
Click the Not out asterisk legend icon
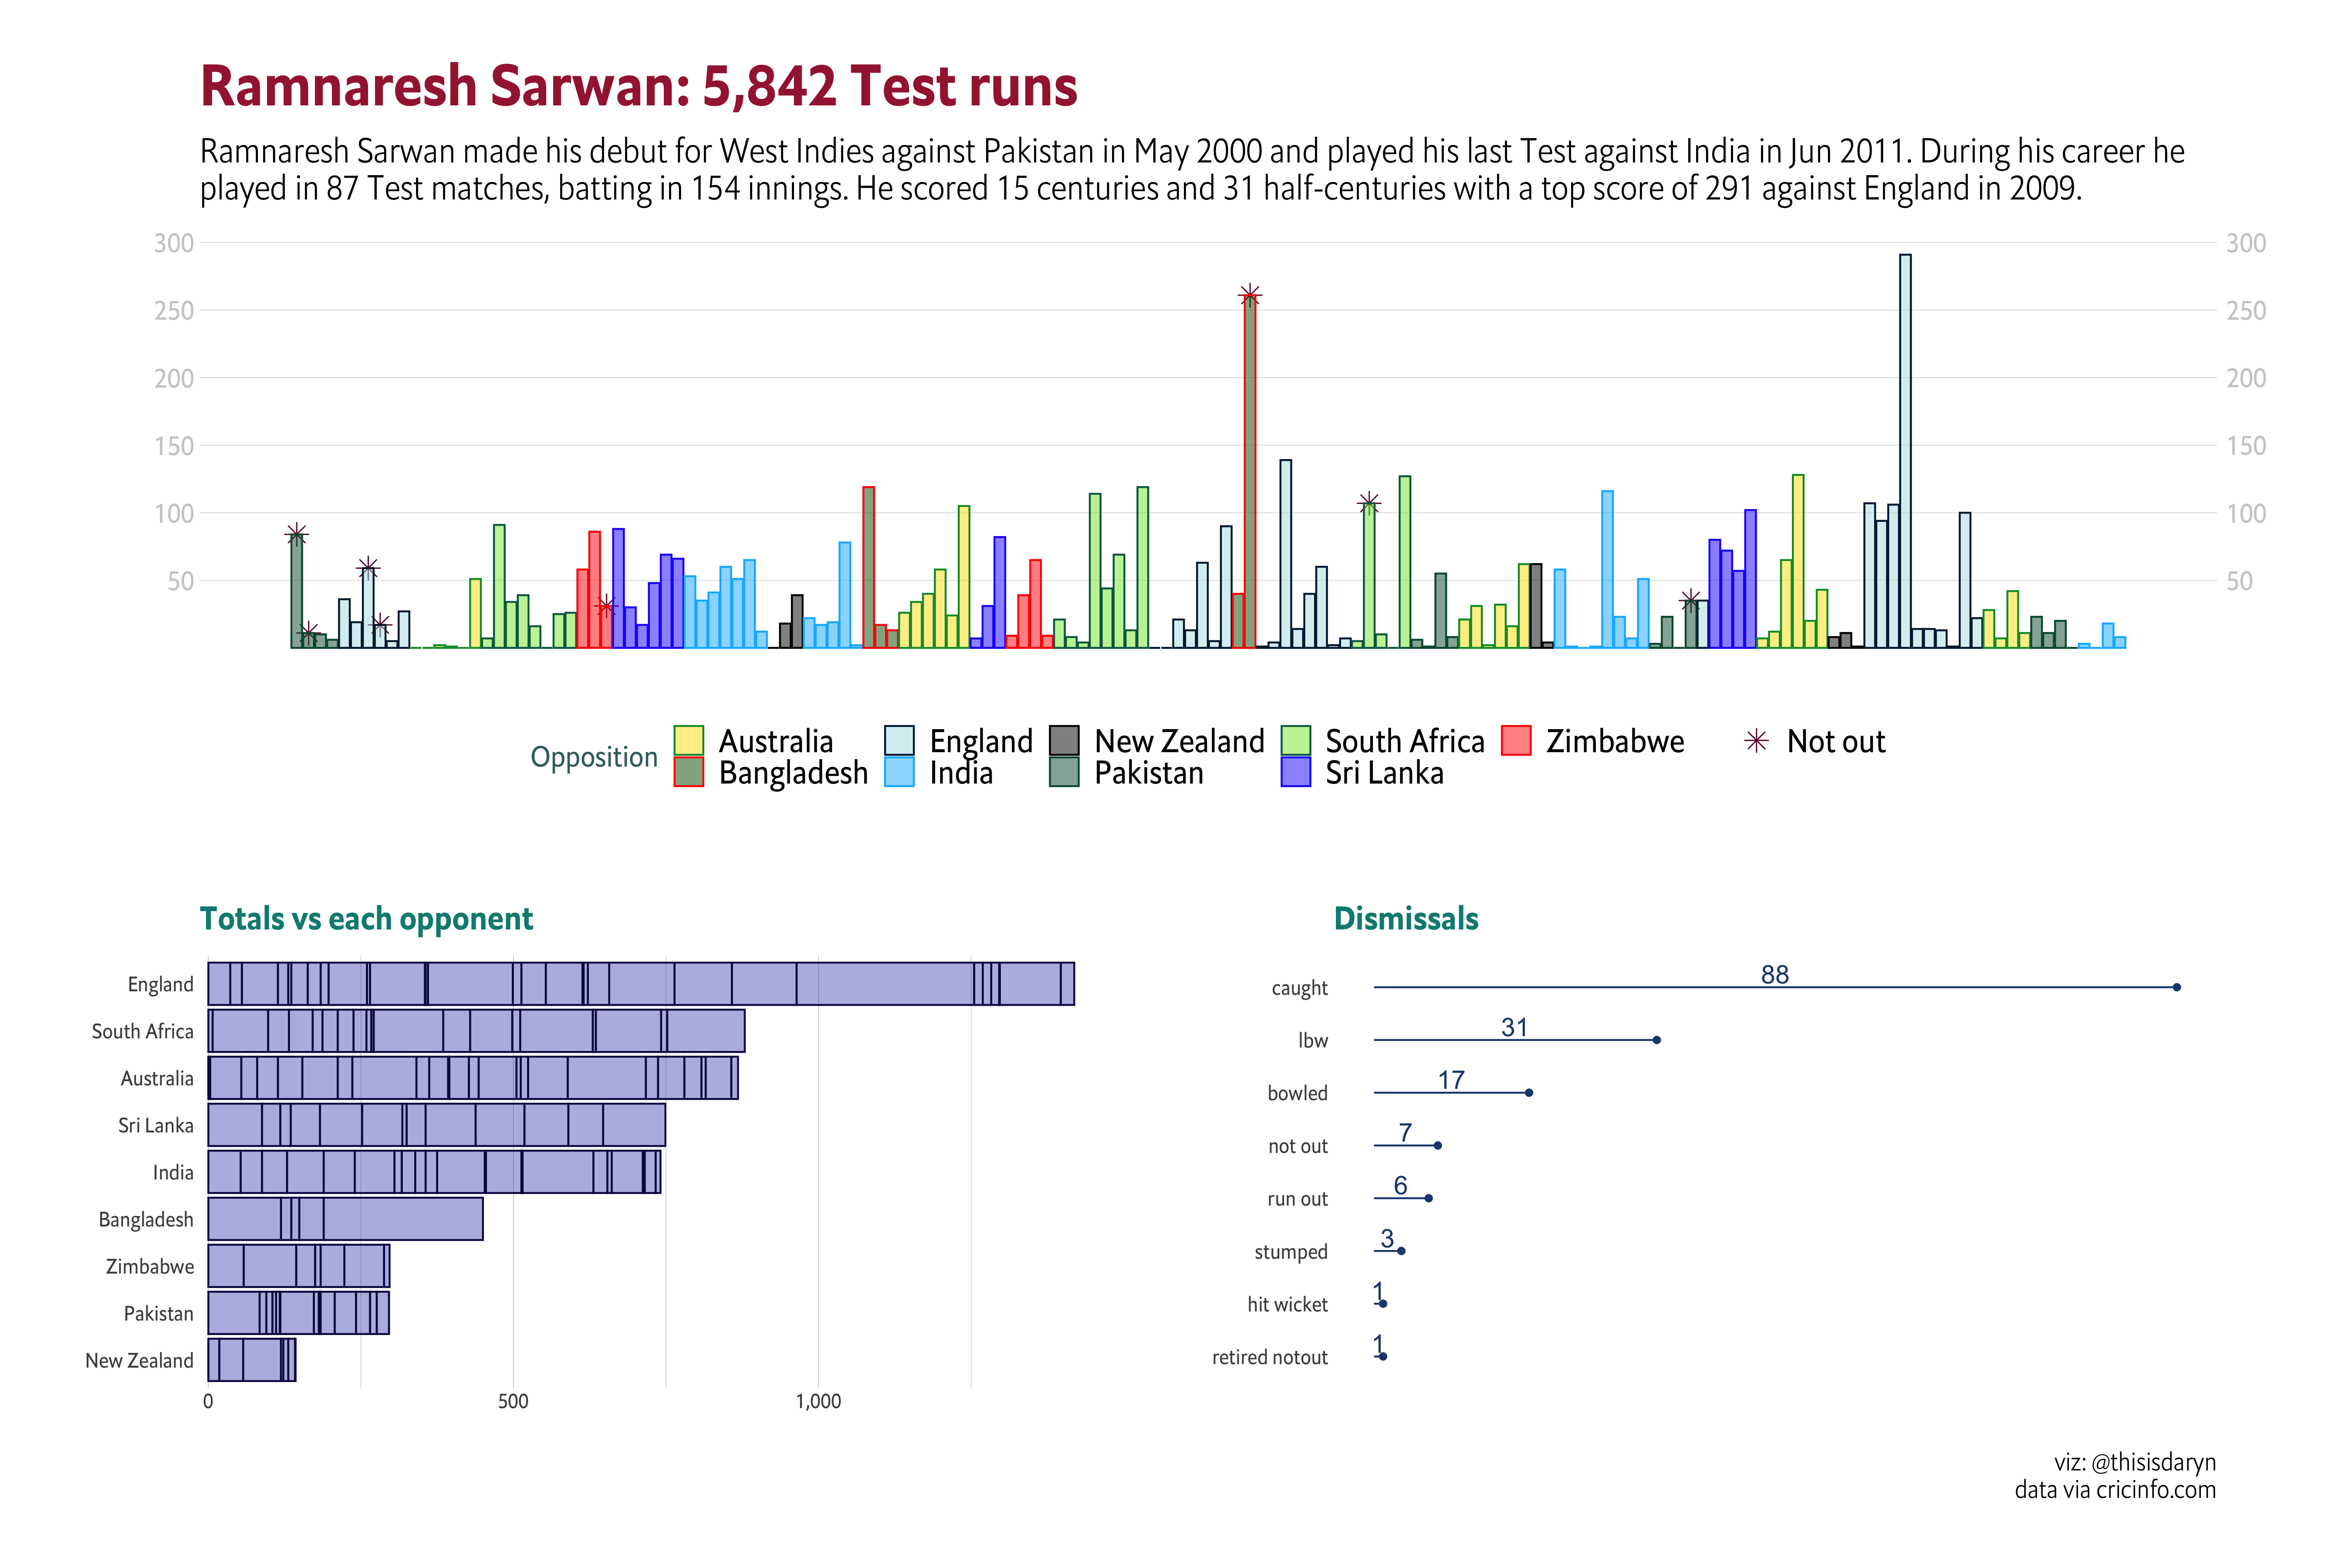click(1756, 741)
